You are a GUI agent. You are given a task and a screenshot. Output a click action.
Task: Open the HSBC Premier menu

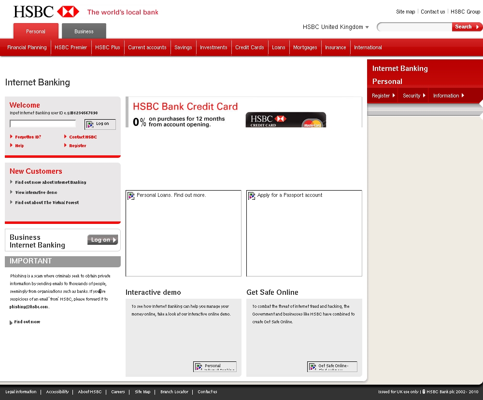click(71, 47)
